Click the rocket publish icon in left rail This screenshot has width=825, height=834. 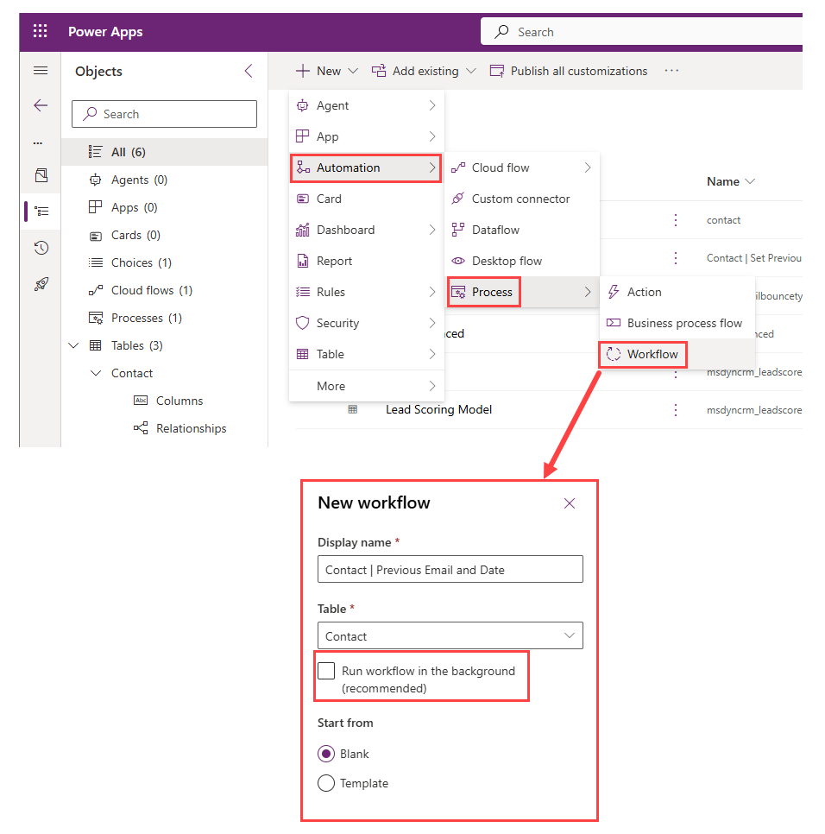tap(41, 284)
